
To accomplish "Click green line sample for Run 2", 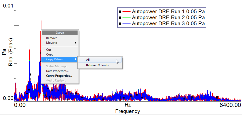I will (x=127, y=18).
